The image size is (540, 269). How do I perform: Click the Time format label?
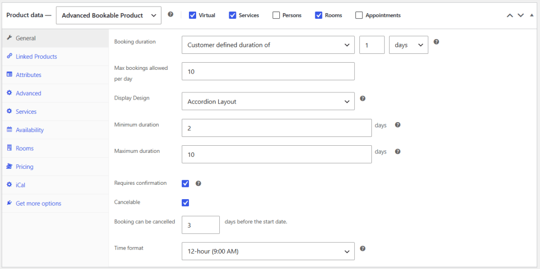click(128, 248)
